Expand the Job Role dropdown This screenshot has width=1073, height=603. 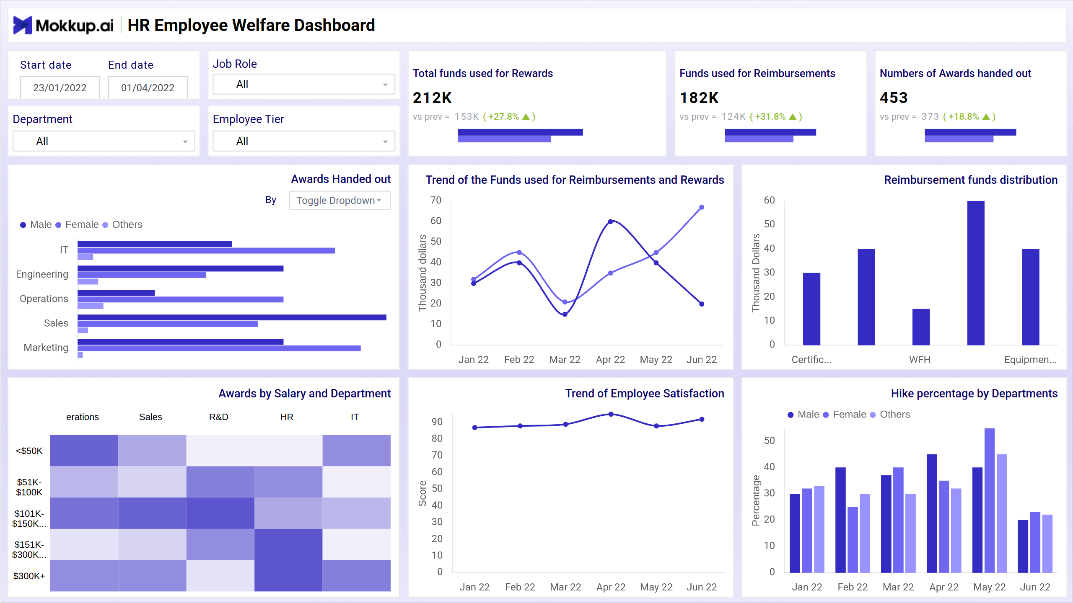click(x=304, y=84)
